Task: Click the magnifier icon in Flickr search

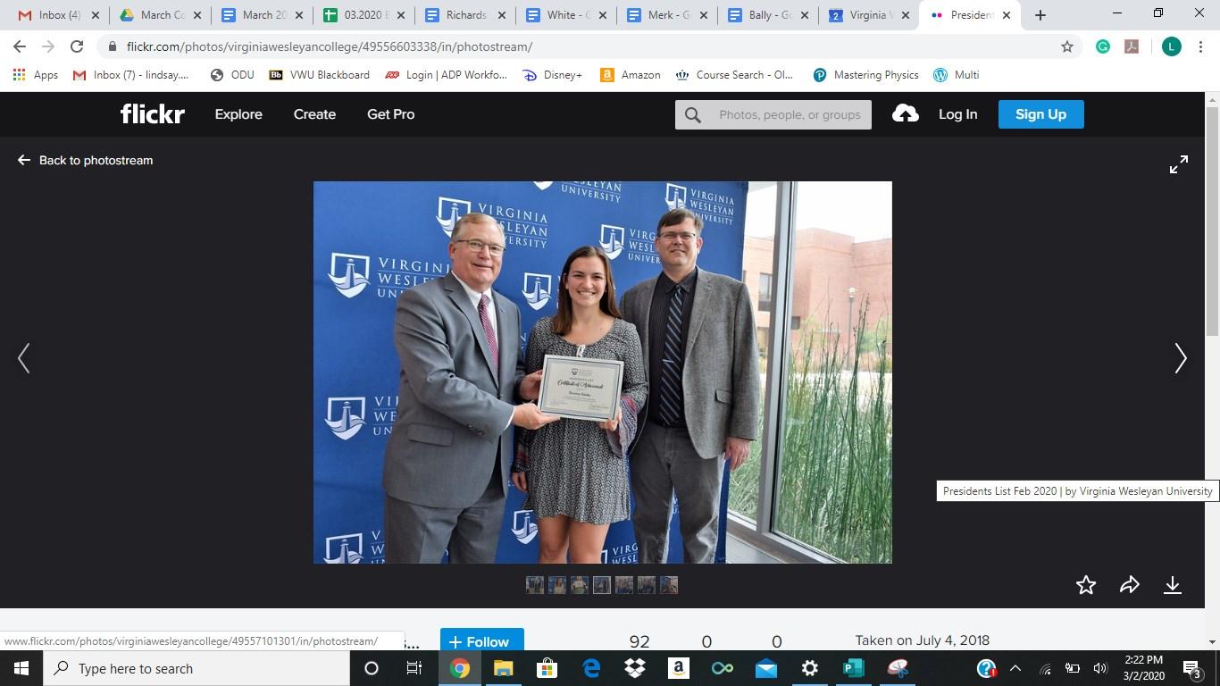Action: (693, 114)
